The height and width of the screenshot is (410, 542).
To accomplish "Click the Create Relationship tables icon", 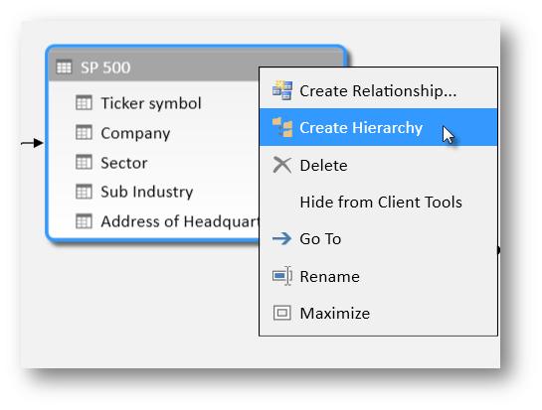I will click(x=282, y=90).
